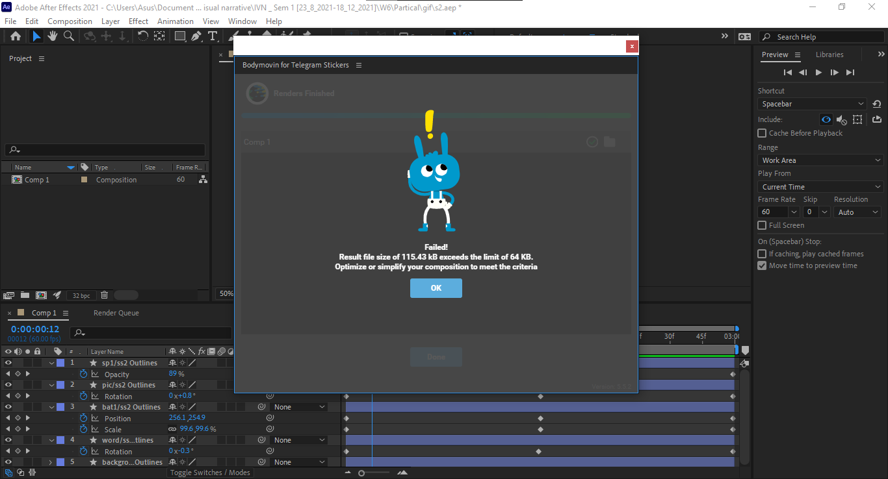
Task: Open the Resolution Auto dropdown
Action: 857,212
